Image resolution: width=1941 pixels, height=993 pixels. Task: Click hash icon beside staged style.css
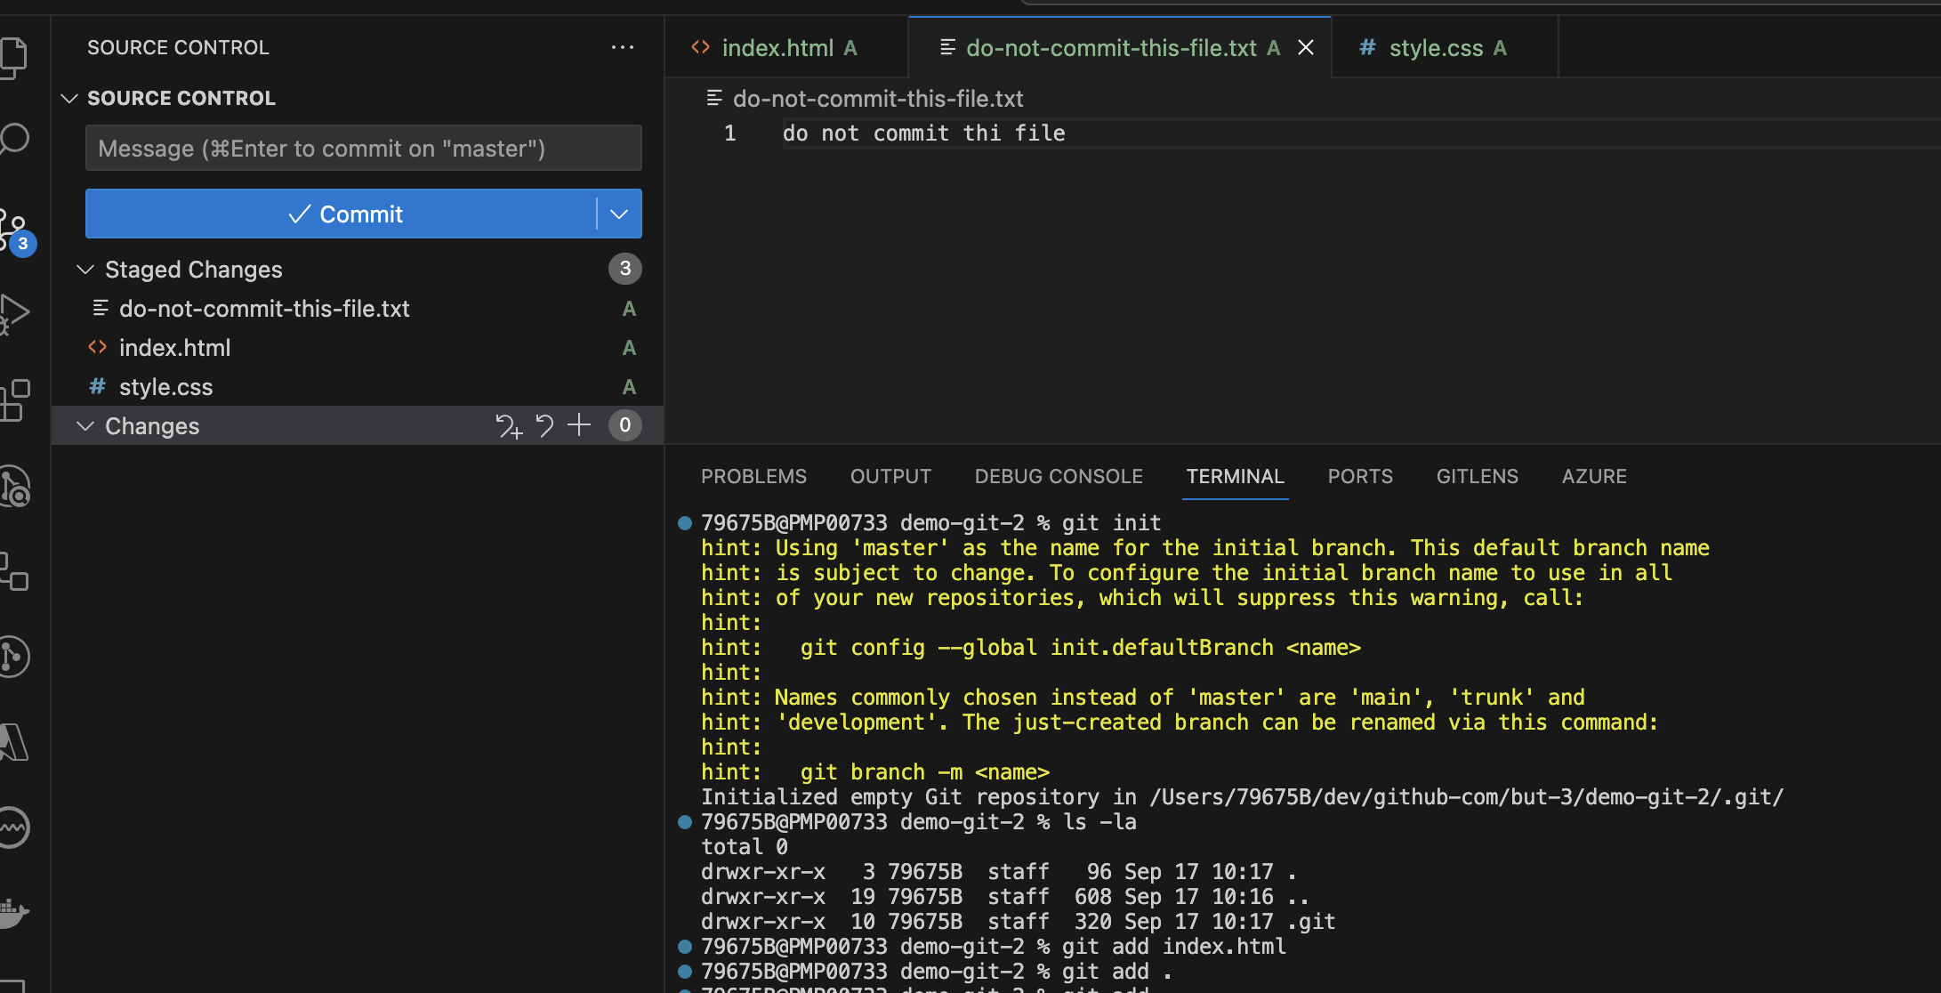tap(98, 386)
